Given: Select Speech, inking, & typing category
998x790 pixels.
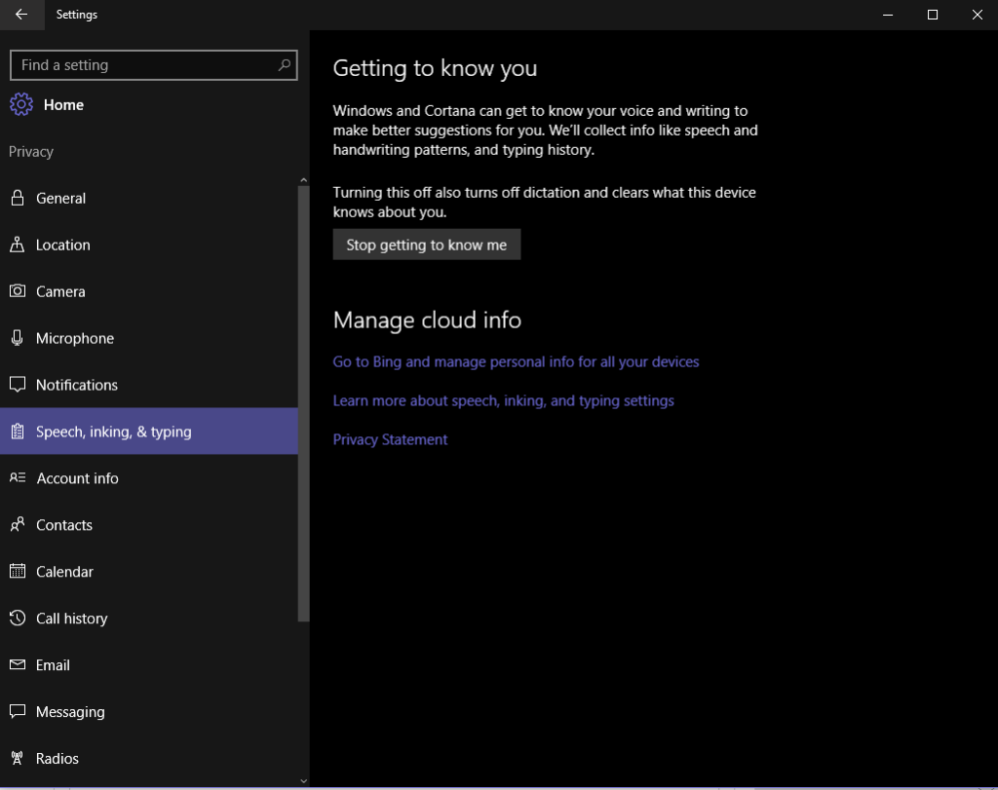Looking at the screenshot, I should (113, 432).
